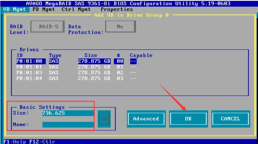Click the ID column header in Drives
The width and height of the screenshot is (258, 144).
tap(20, 56)
